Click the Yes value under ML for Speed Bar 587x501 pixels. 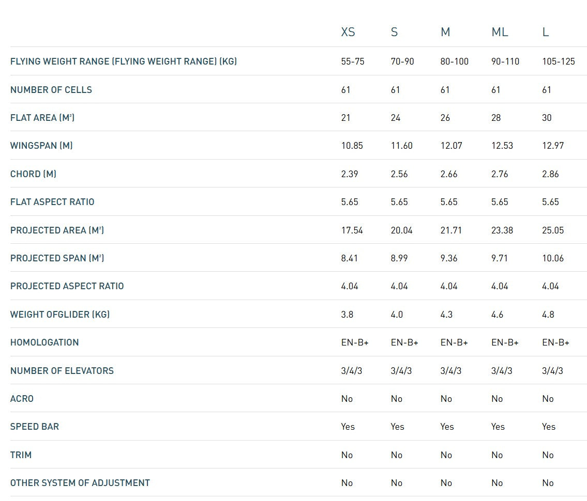click(x=498, y=427)
